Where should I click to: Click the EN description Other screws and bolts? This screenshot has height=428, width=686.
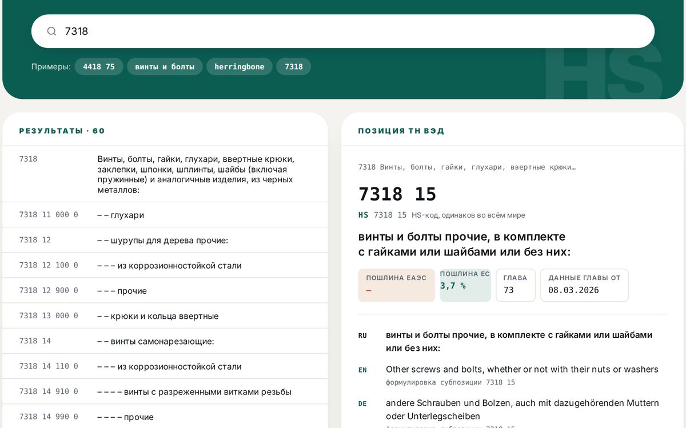click(522, 369)
